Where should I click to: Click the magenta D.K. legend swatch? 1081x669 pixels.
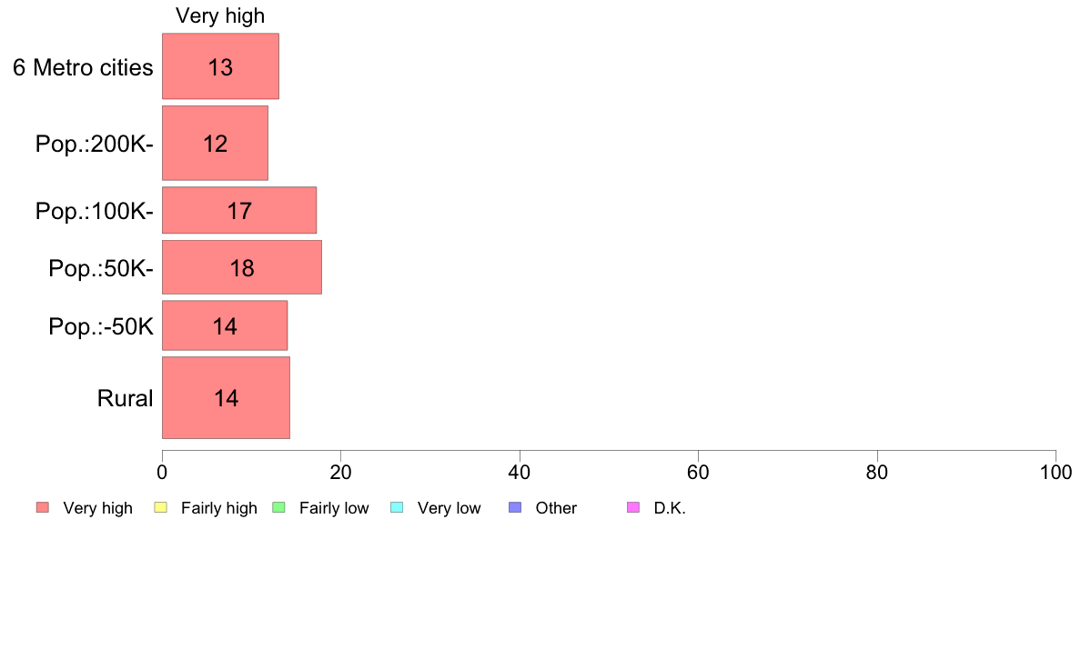point(633,507)
